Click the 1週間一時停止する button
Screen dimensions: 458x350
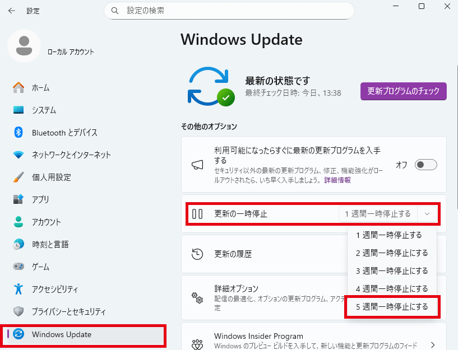(377, 214)
